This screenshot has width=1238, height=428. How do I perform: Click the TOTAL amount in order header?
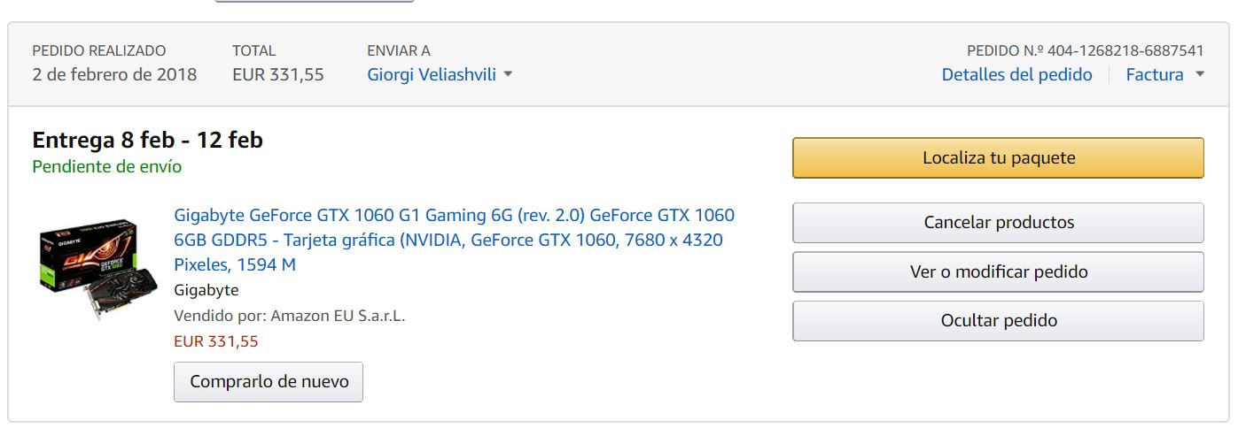tap(277, 75)
